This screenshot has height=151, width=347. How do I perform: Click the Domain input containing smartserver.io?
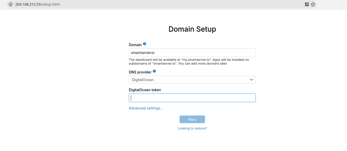click(x=192, y=53)
